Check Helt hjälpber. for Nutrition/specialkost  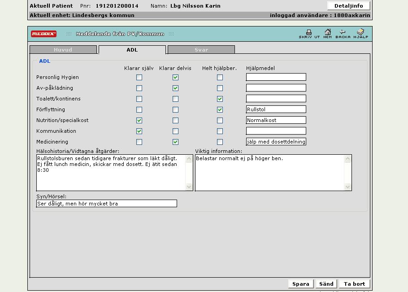(220, 121)
